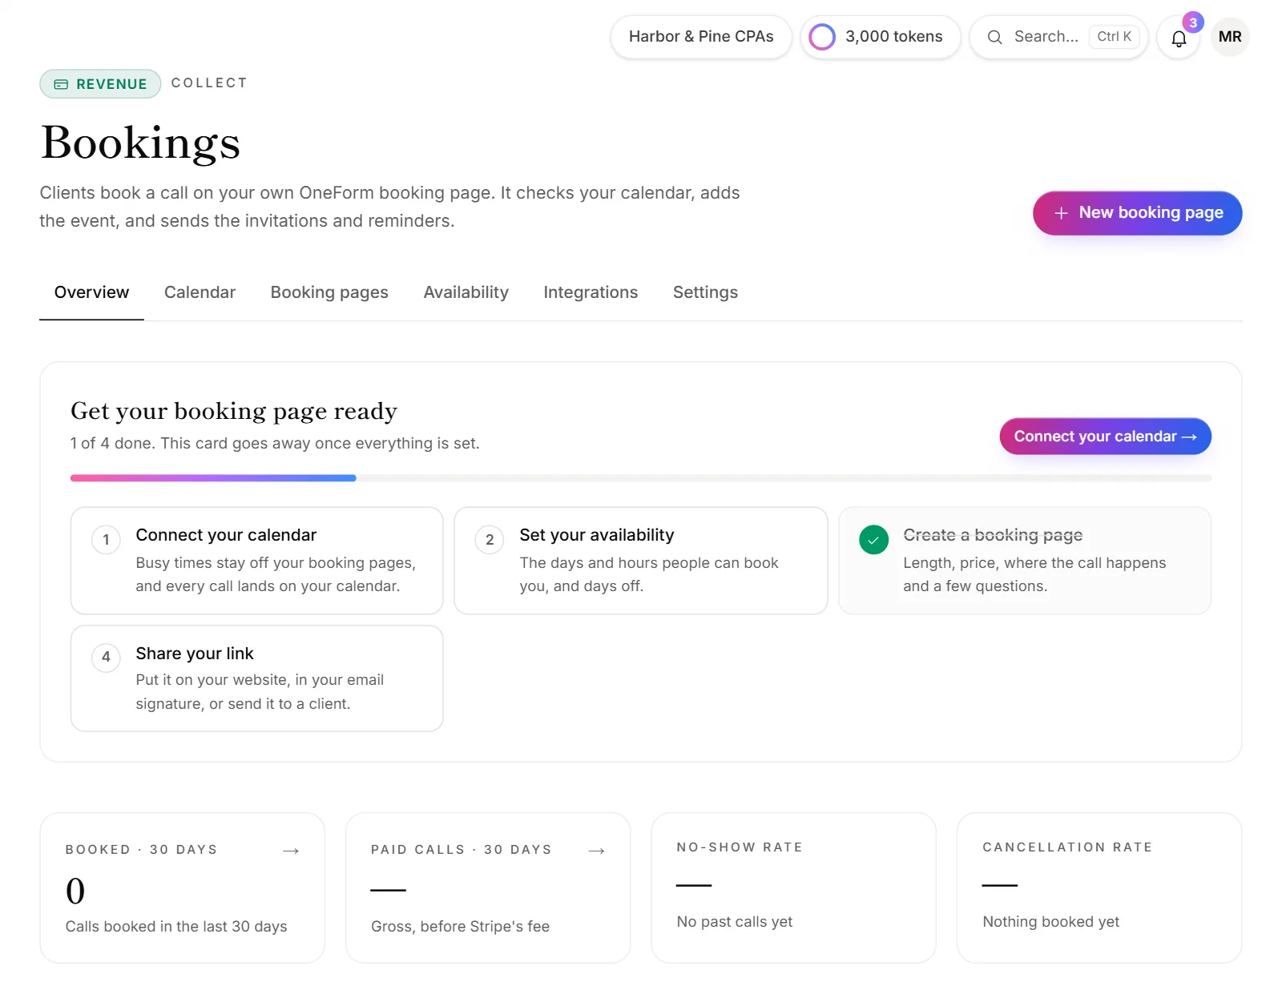Click the Ctrl K shortcut hint
This screenshot has height=986, width=1282.
1115,37
